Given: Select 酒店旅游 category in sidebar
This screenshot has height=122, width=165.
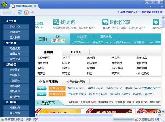Looking at the screenshot, I should point(16,86).
